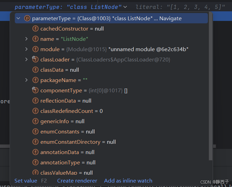Click the parameterType property icon
Screen dimensions: 232x187
click(x=27, y=19)
